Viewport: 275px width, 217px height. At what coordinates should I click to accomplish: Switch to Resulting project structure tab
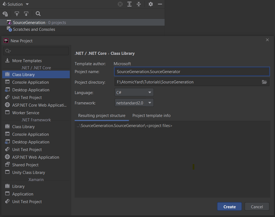tap(102, 116)
